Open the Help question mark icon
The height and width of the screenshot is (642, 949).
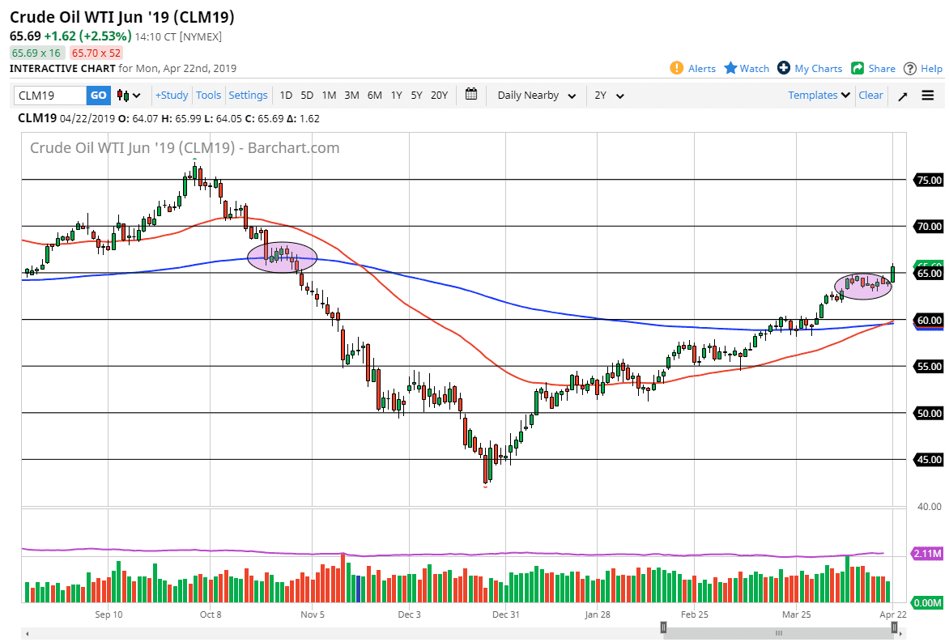[x=910, y=68]
